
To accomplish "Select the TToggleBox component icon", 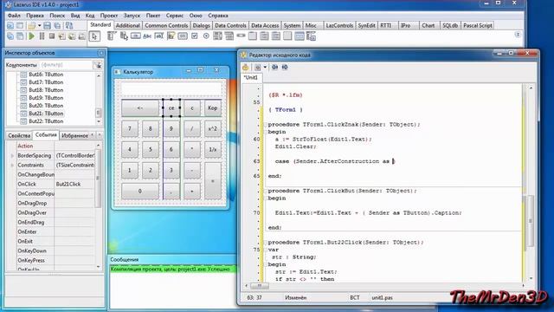I will 183,36.
